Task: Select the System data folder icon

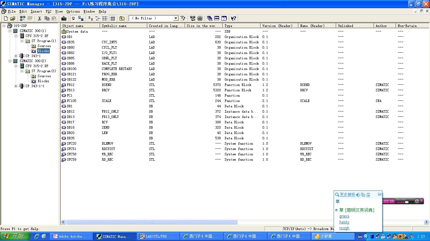Action: [x=64, y=31]
